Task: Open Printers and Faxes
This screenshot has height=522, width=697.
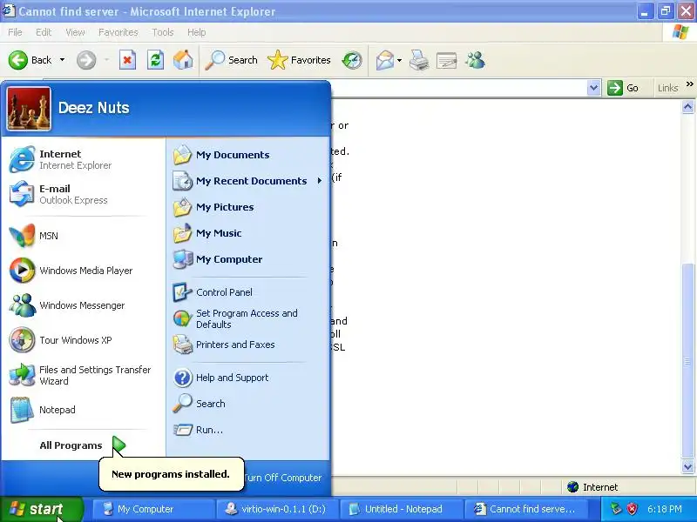Action: (247, 345)
